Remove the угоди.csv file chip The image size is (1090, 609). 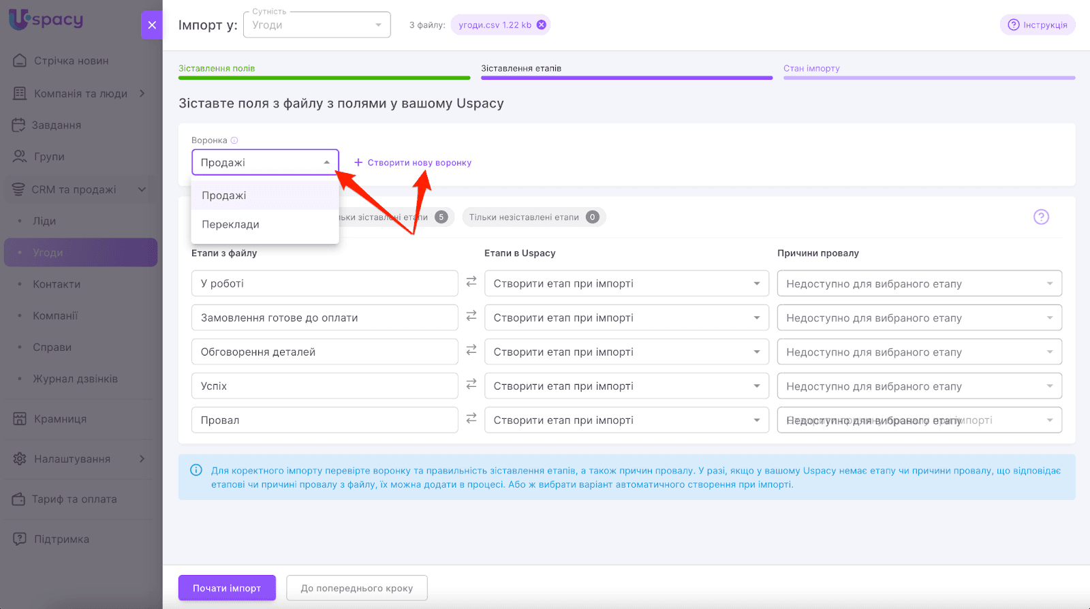click(x=542, y=25)
